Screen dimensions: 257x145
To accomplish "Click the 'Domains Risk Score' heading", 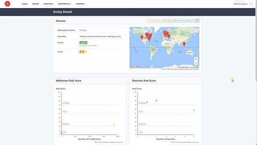I will point(144,81).
